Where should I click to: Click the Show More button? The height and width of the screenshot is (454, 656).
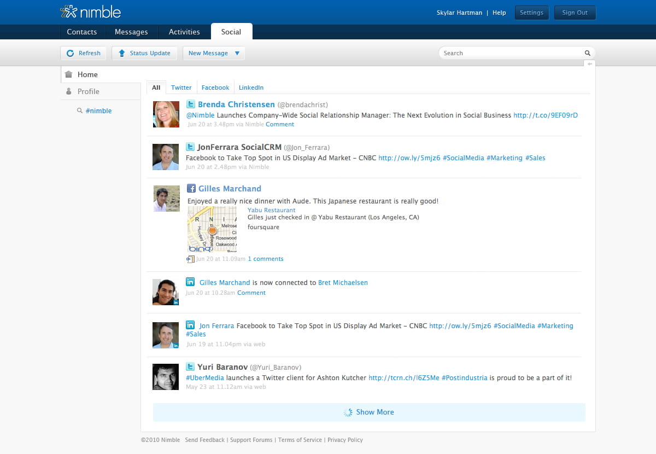(369, 412)
